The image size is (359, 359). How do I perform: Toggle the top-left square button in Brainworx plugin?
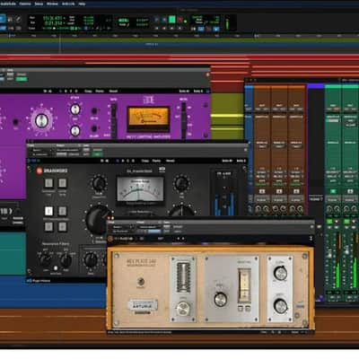[48, 183]
